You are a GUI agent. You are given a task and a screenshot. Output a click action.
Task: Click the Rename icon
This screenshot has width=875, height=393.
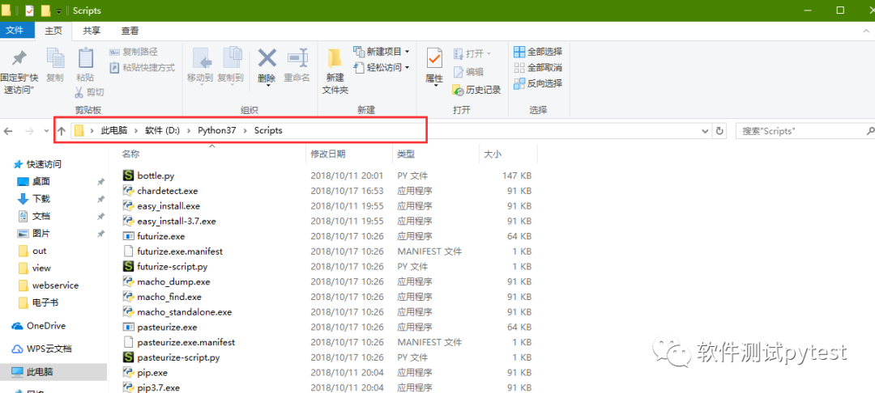[x=297, y=58]
